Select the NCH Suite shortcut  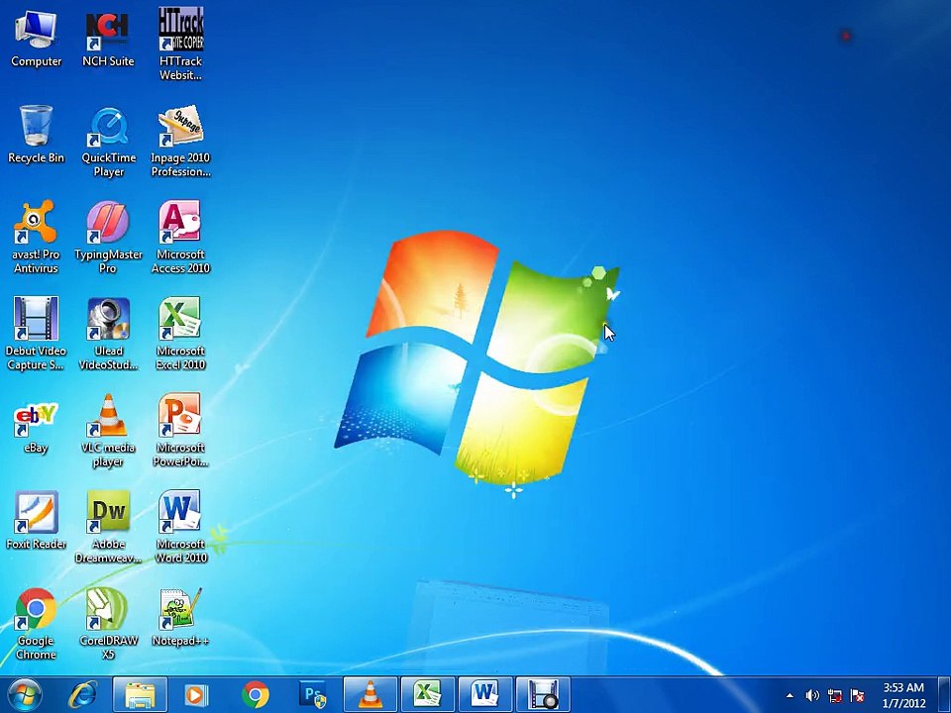coord(108,39)
